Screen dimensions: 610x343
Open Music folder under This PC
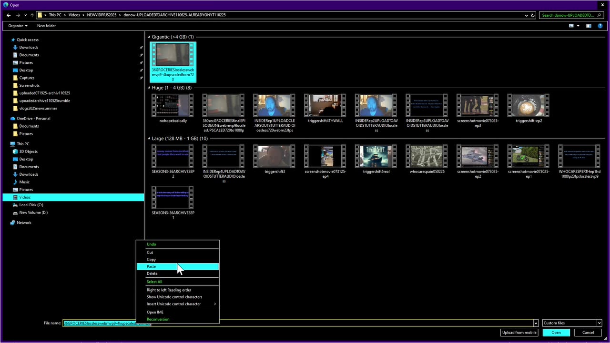pos(24,182)
